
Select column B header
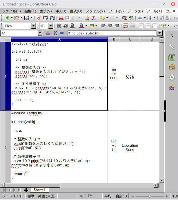114,39
